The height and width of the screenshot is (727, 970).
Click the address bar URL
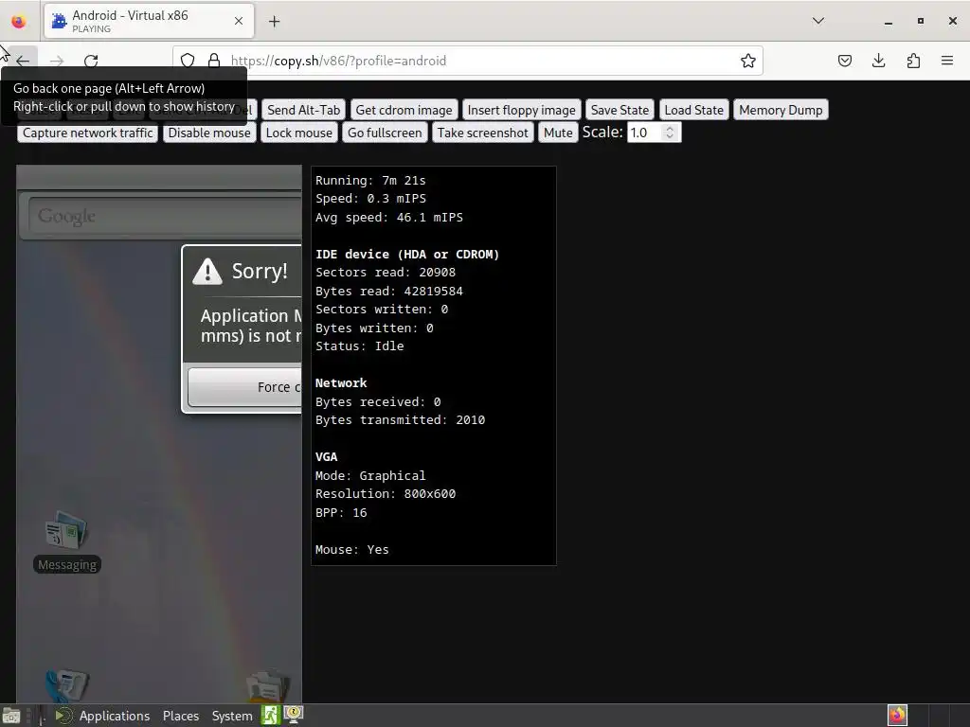(x=338, y=61)
